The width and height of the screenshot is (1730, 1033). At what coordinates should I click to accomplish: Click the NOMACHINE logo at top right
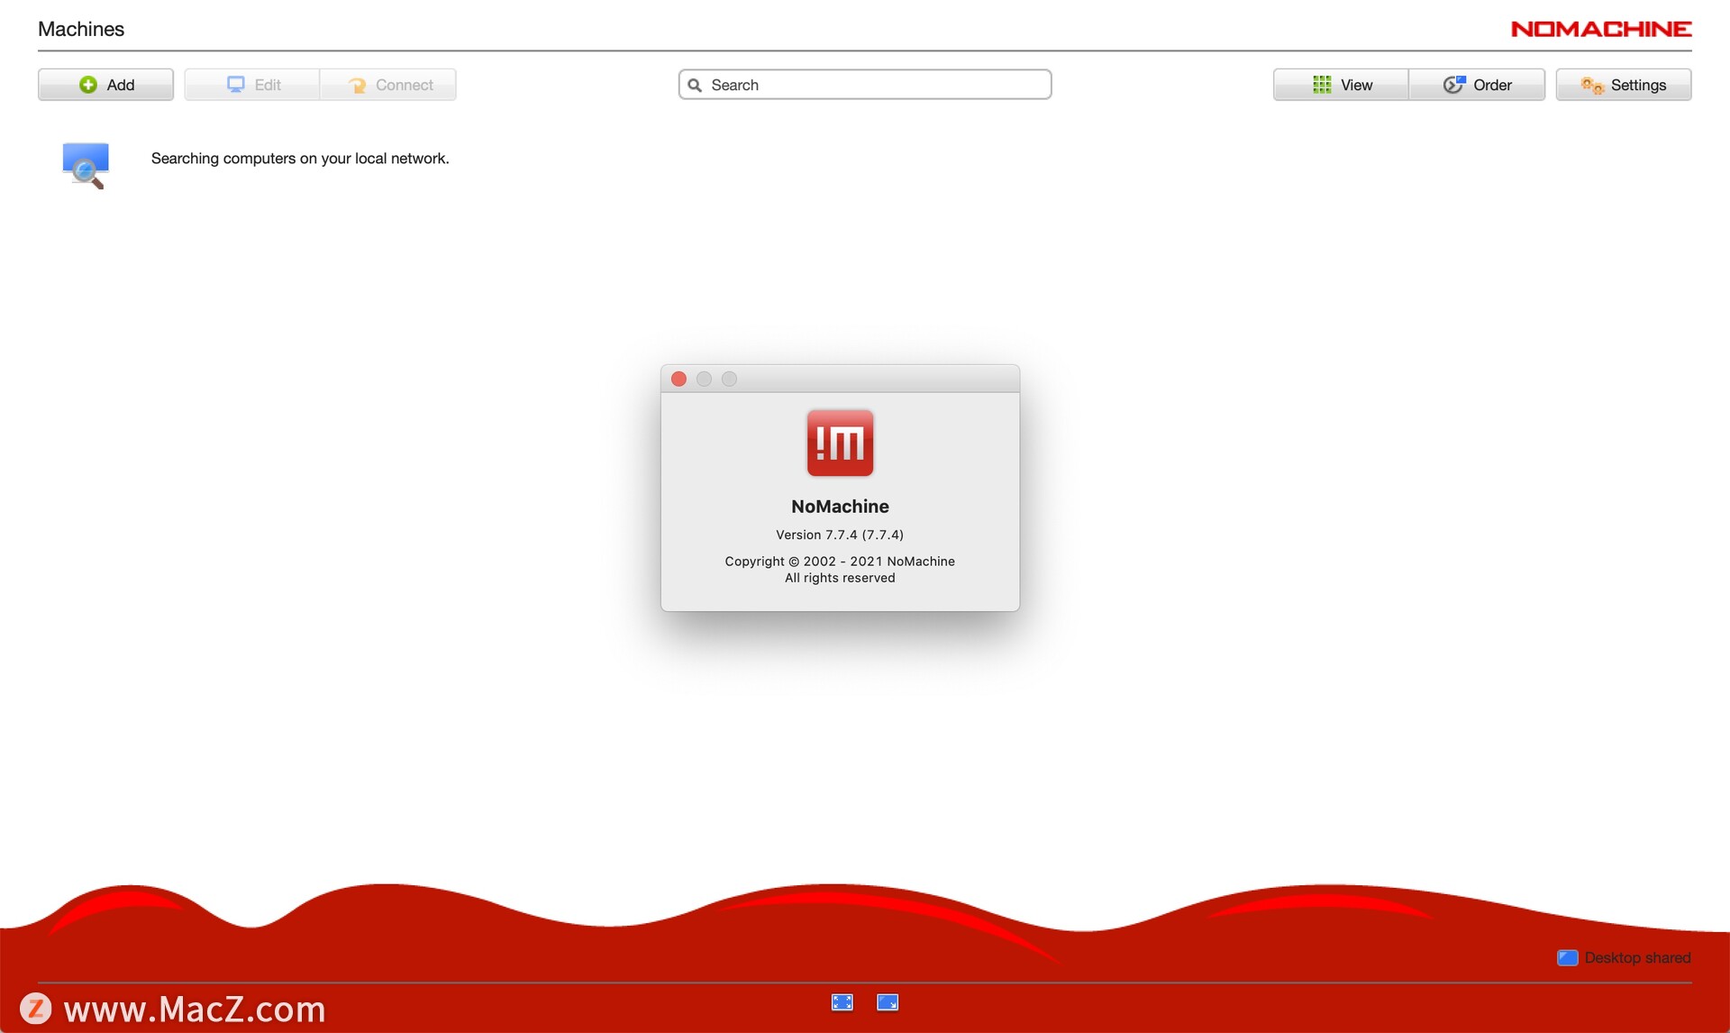pos(1600,29)
